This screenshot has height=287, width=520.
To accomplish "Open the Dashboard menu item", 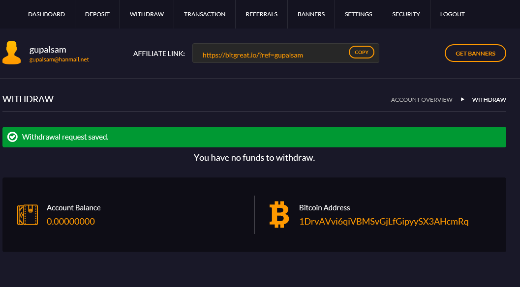I will (x=46, y=14).
